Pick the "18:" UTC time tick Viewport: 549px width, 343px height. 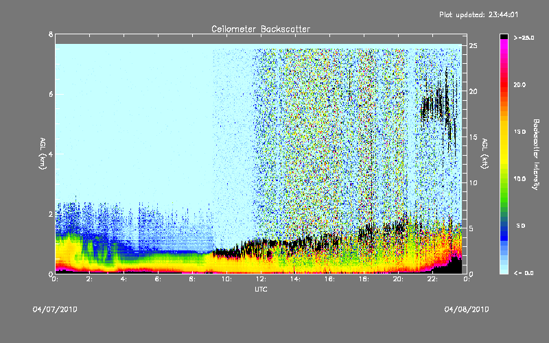coord(364,279)
